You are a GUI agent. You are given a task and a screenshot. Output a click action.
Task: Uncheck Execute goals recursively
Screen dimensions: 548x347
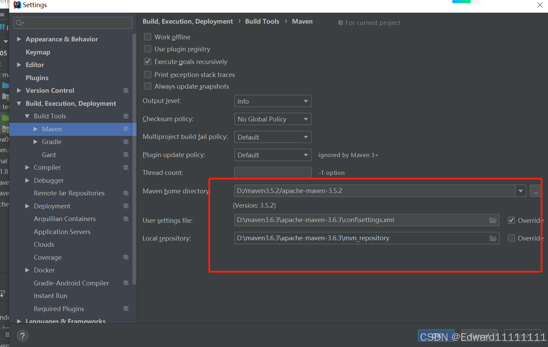(x=148, y=62)
